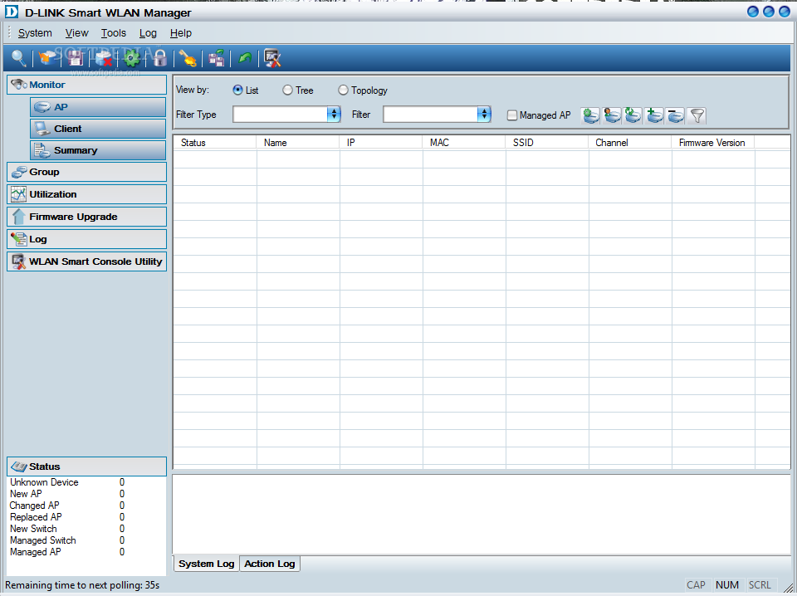Expand the Log section in the sidebar
This screenshot has height=596, width=797.
tap(86, 239)
